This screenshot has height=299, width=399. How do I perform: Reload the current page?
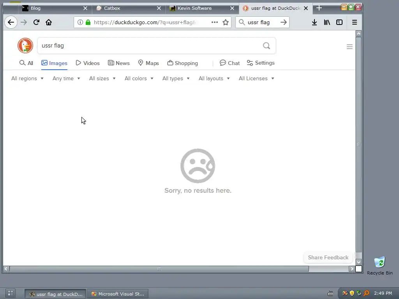36,22
